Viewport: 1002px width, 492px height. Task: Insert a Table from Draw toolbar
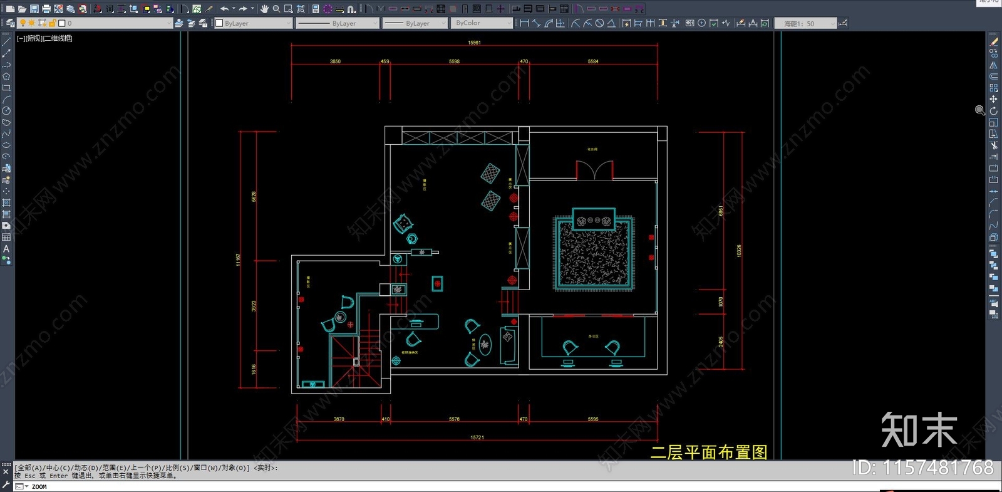tap(6, 237)
